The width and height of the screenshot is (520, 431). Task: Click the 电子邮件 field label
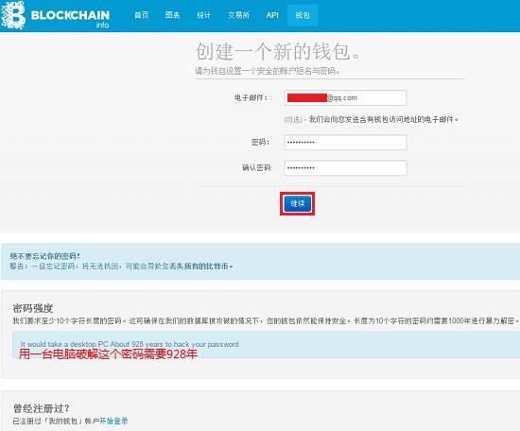pos(251,97)
